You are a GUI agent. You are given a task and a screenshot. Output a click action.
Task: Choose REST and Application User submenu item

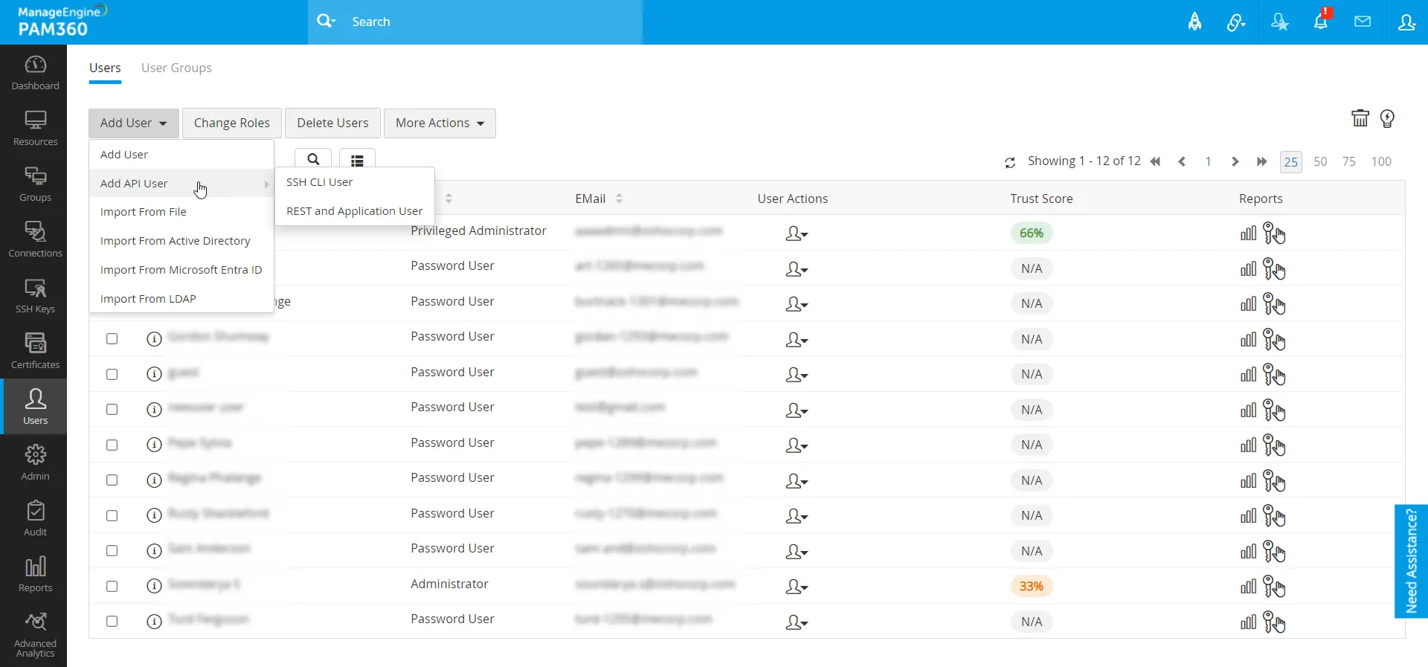[x=354, y=211]
